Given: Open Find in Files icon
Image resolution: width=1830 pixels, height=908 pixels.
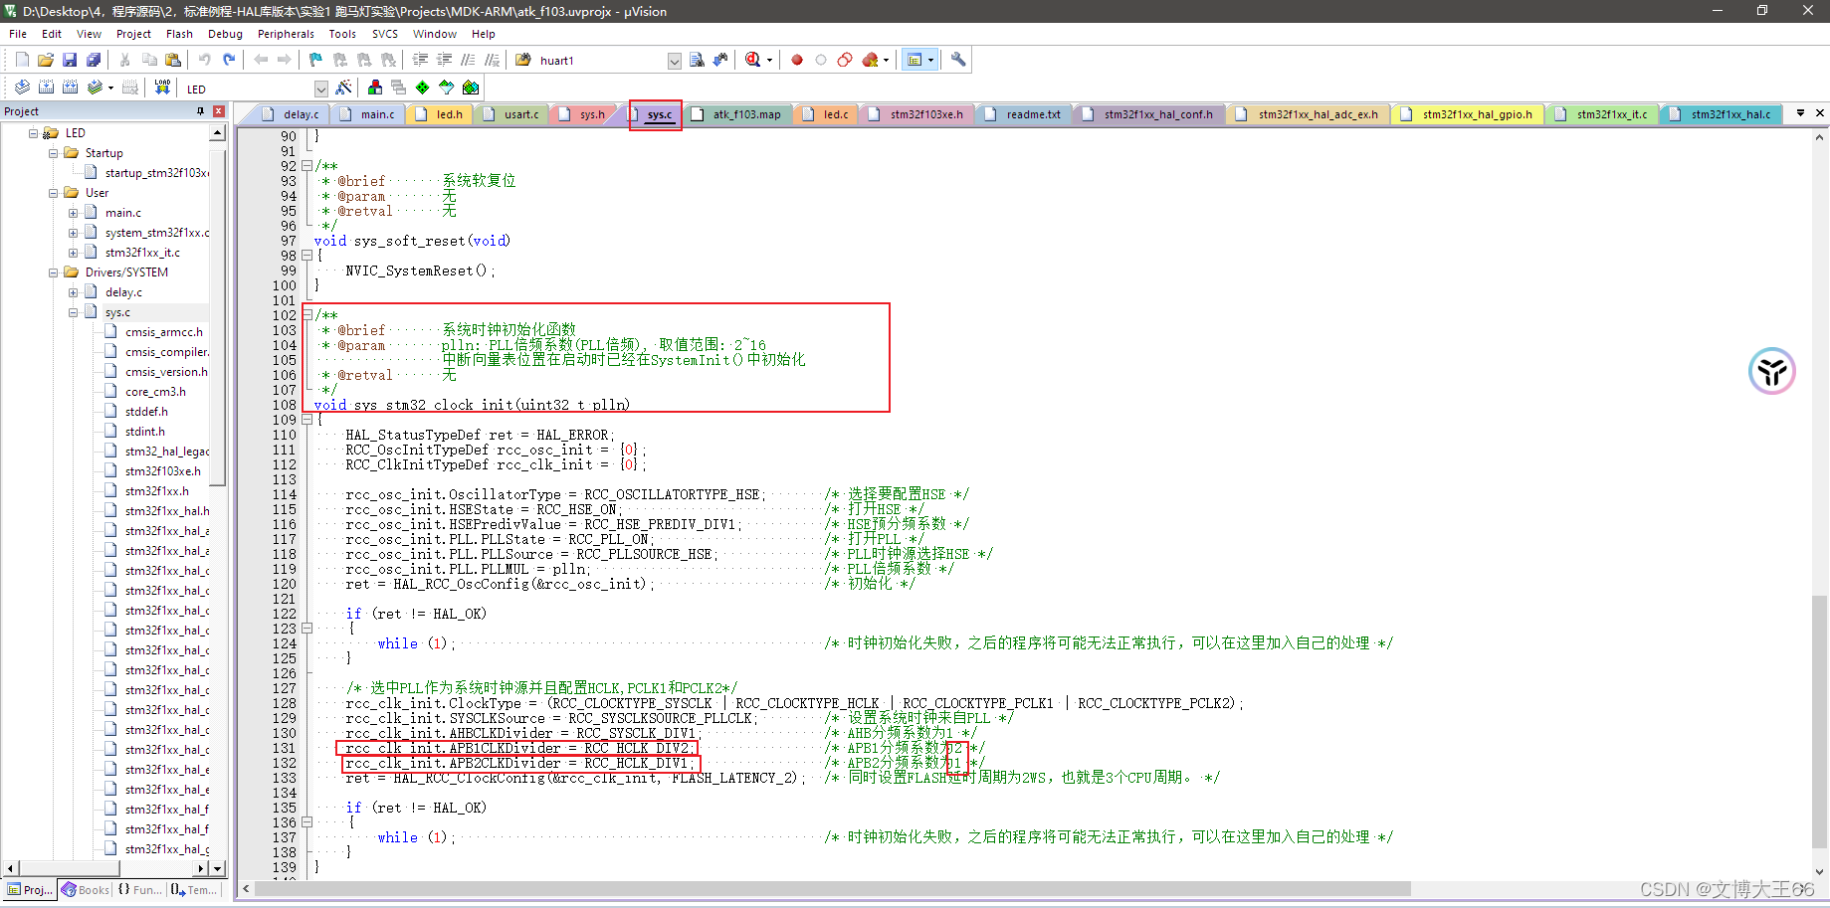Looking at the screenshot, I should (x=523, y=60).
